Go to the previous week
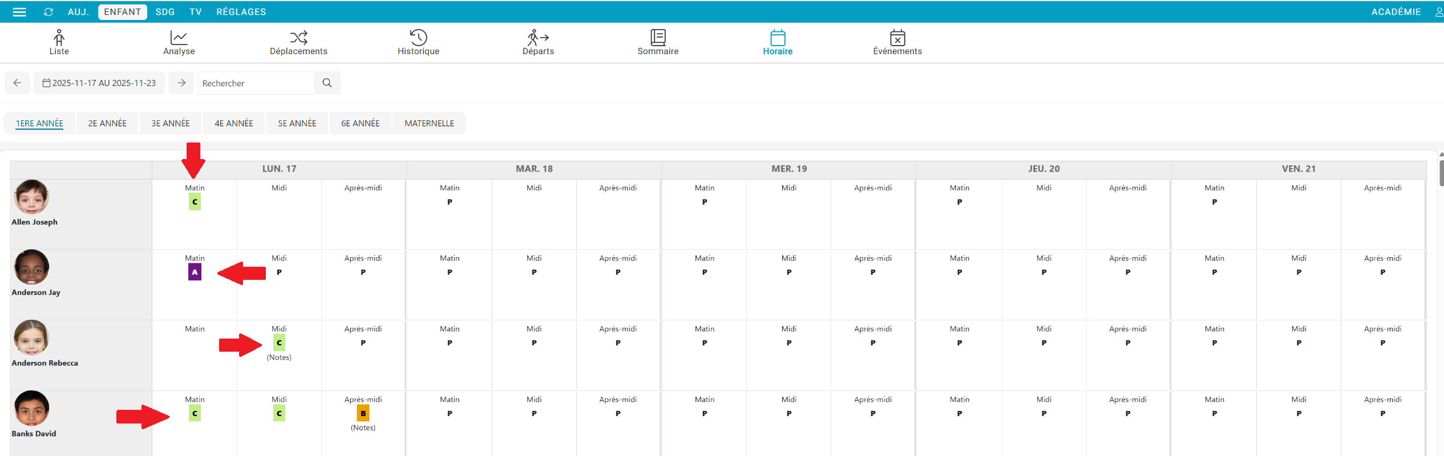This screenshot has width=1444, height=456. coord(17,83)
